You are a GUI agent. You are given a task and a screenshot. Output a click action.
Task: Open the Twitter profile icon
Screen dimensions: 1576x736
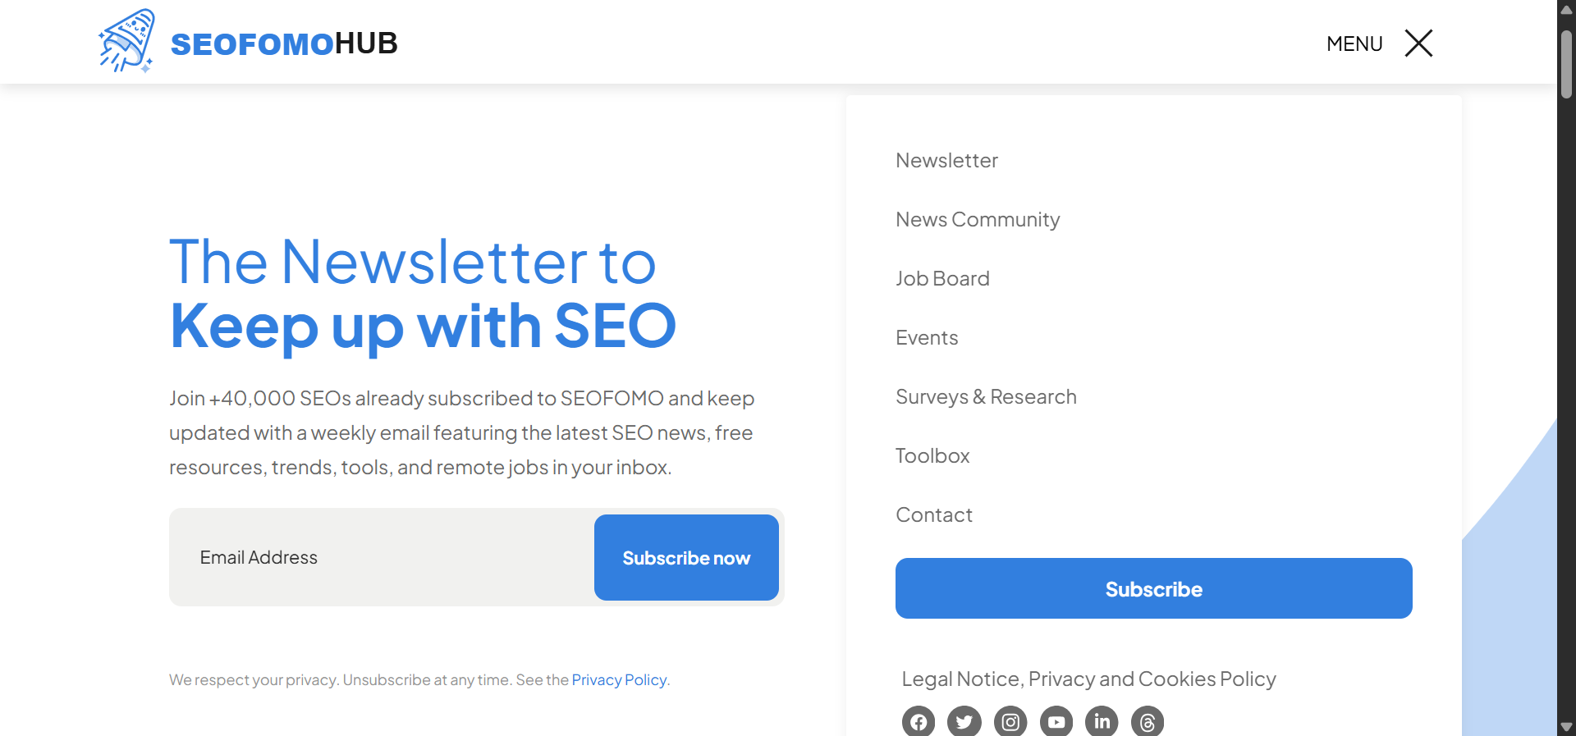(x=964, y=722)
